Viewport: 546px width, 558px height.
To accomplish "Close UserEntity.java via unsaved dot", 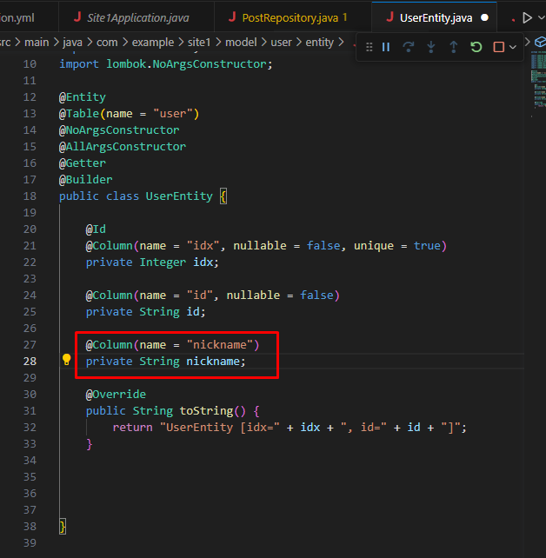I will point(484,17).
